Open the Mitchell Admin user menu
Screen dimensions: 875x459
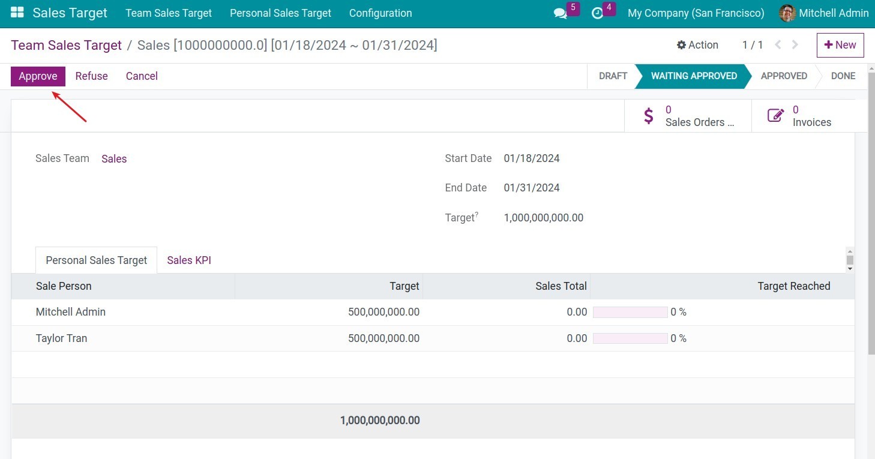tap(824, 13)
